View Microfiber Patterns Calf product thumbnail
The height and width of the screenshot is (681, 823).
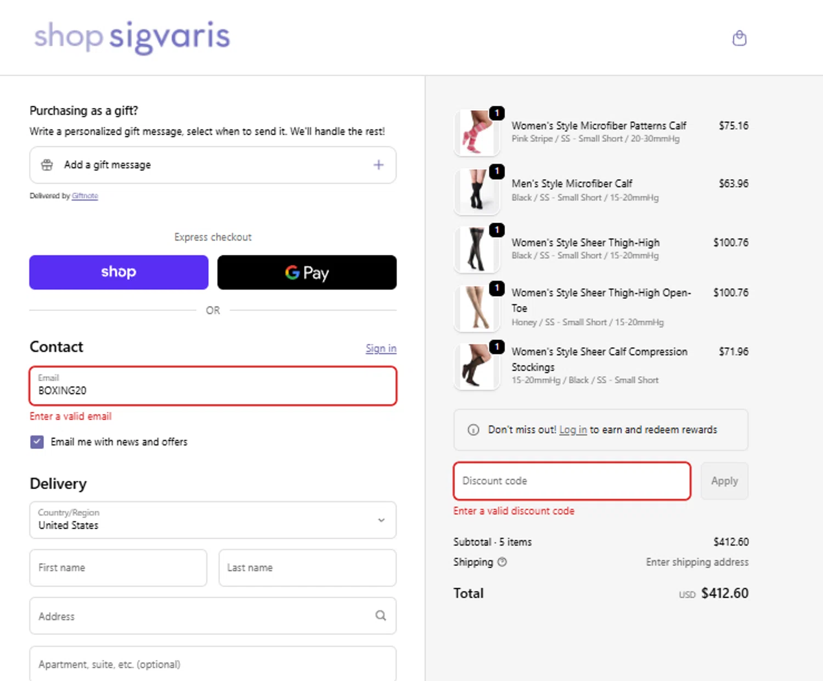click(477, 132)
